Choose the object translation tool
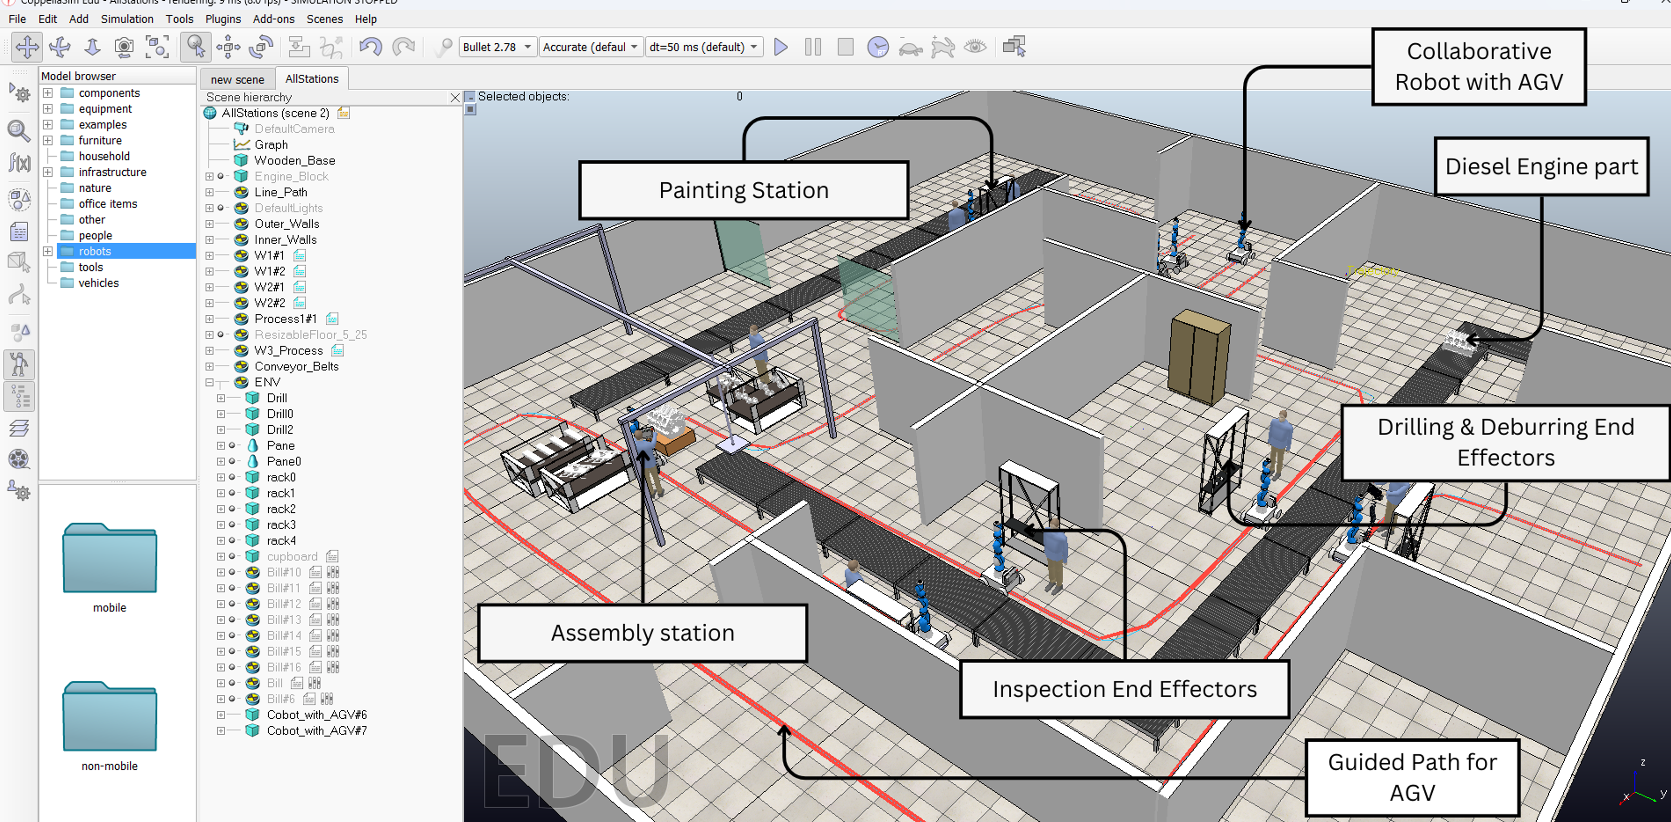Image resolution: width=1671 pixels, height=822 pixels. tap(228, 47)
